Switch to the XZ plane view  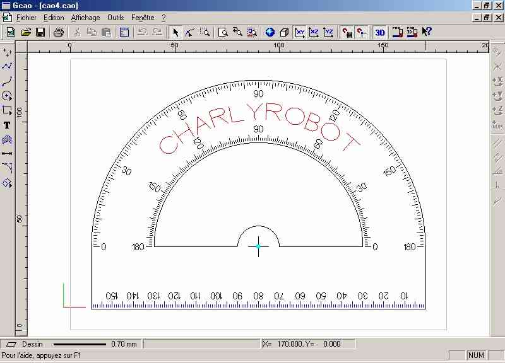(x=314, y=32)
